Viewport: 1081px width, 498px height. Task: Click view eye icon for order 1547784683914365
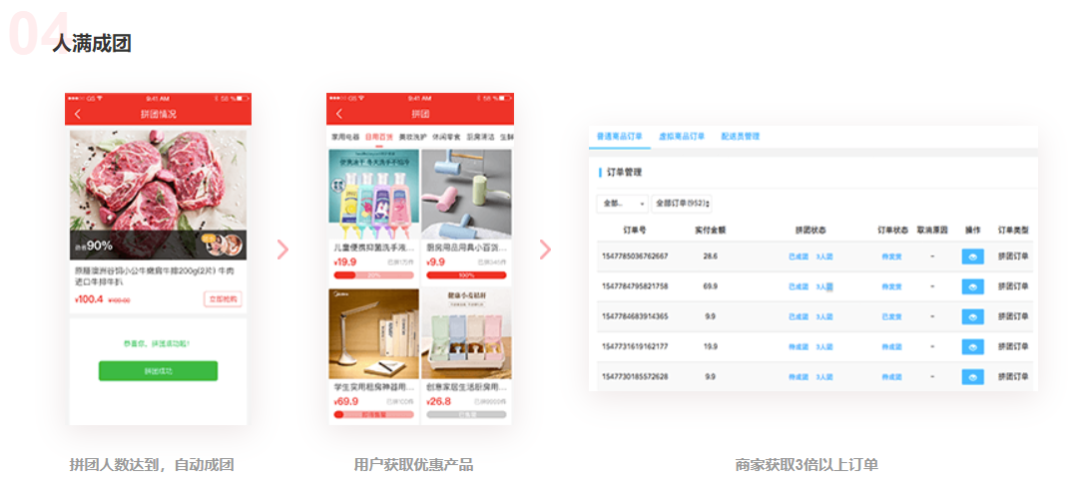[972, 316]
